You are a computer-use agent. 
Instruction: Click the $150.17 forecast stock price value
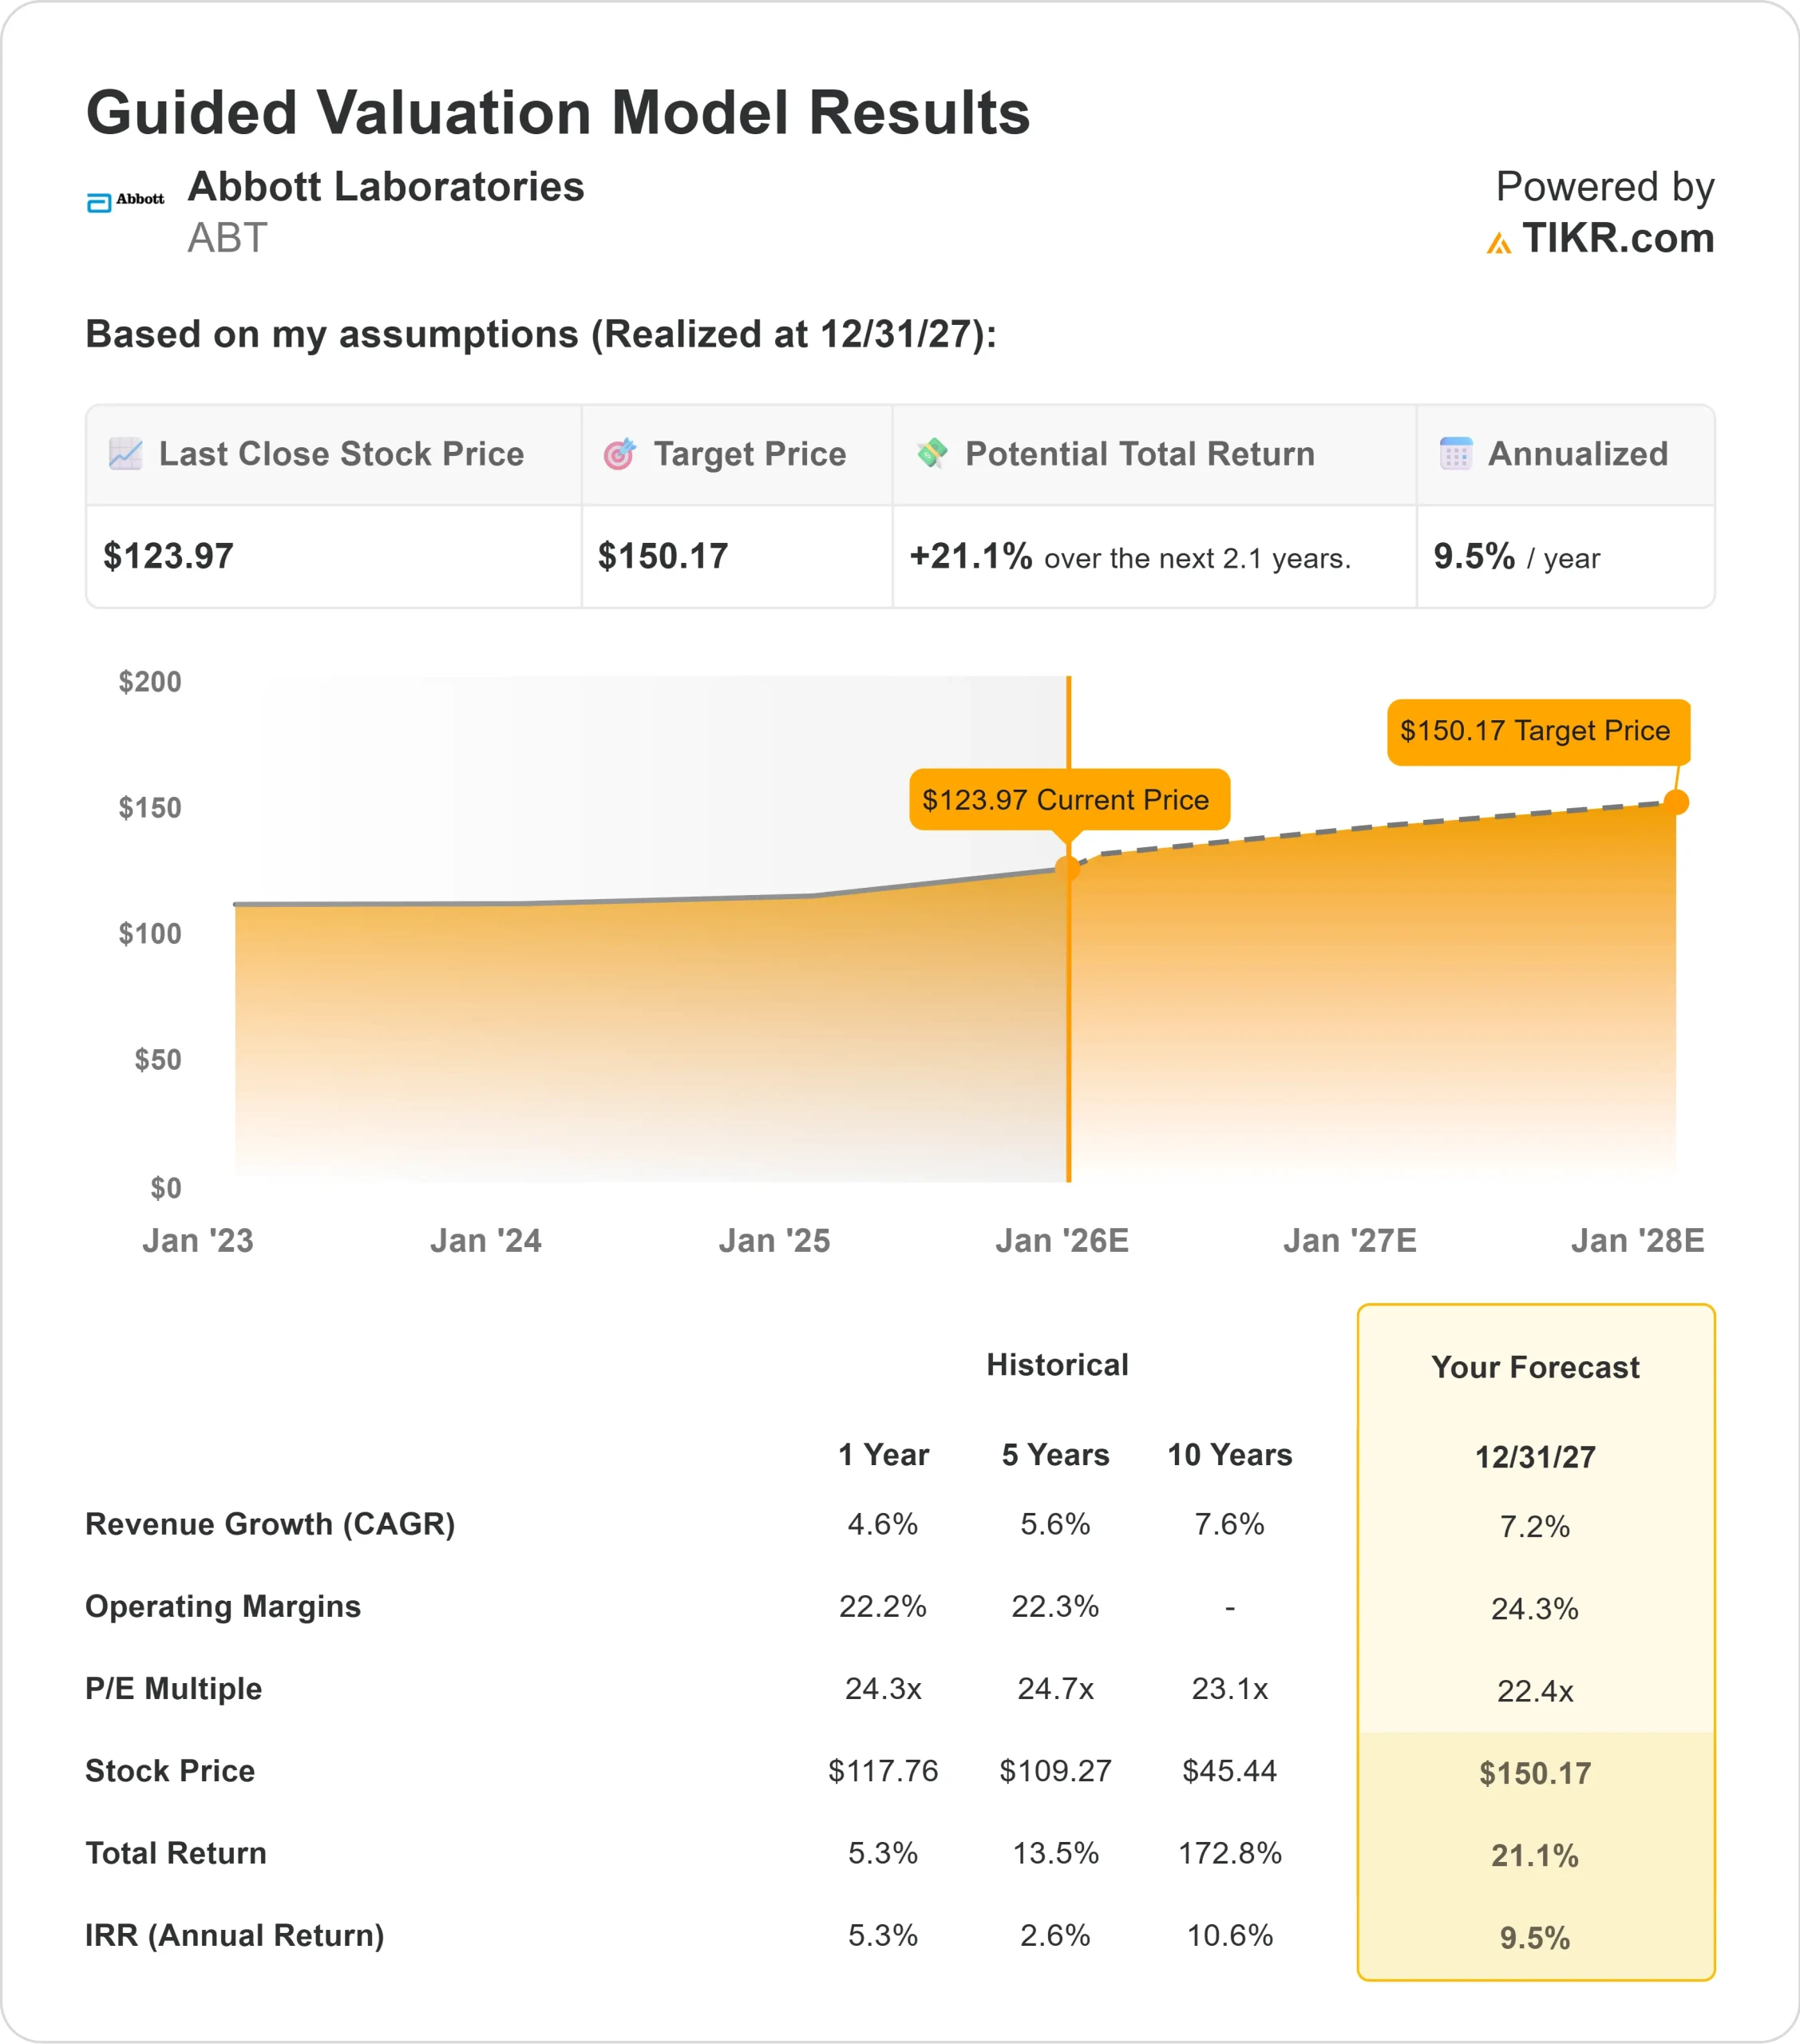point(1535,1775)
